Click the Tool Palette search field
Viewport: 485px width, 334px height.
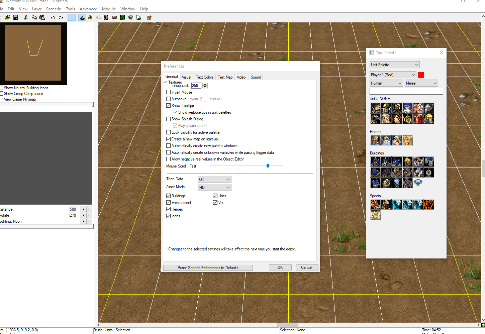[x=406, y=91]
